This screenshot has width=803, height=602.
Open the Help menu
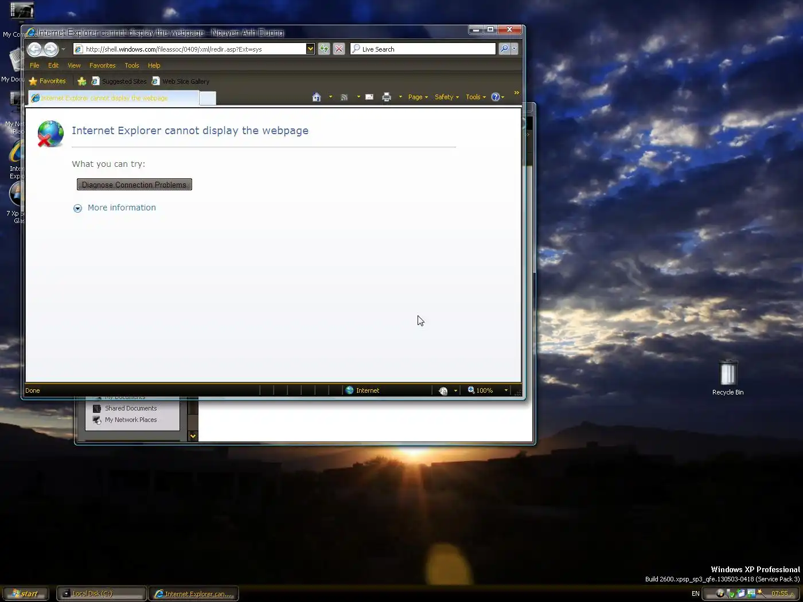click(154, 65)
